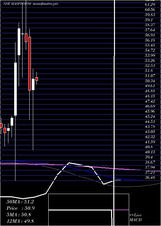Click the <<Live MACD label
Image resolution: width=161 pixels, height=226 pixels.
coord(136,217)
